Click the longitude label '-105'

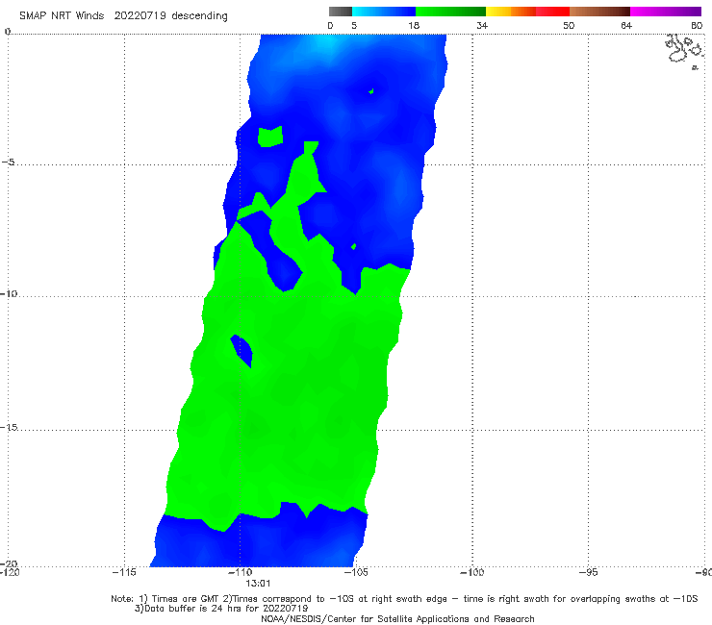(x=356, y=572)
